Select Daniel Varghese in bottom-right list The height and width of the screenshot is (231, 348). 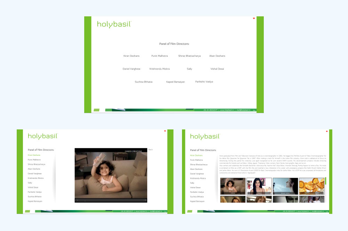(197, 174)
